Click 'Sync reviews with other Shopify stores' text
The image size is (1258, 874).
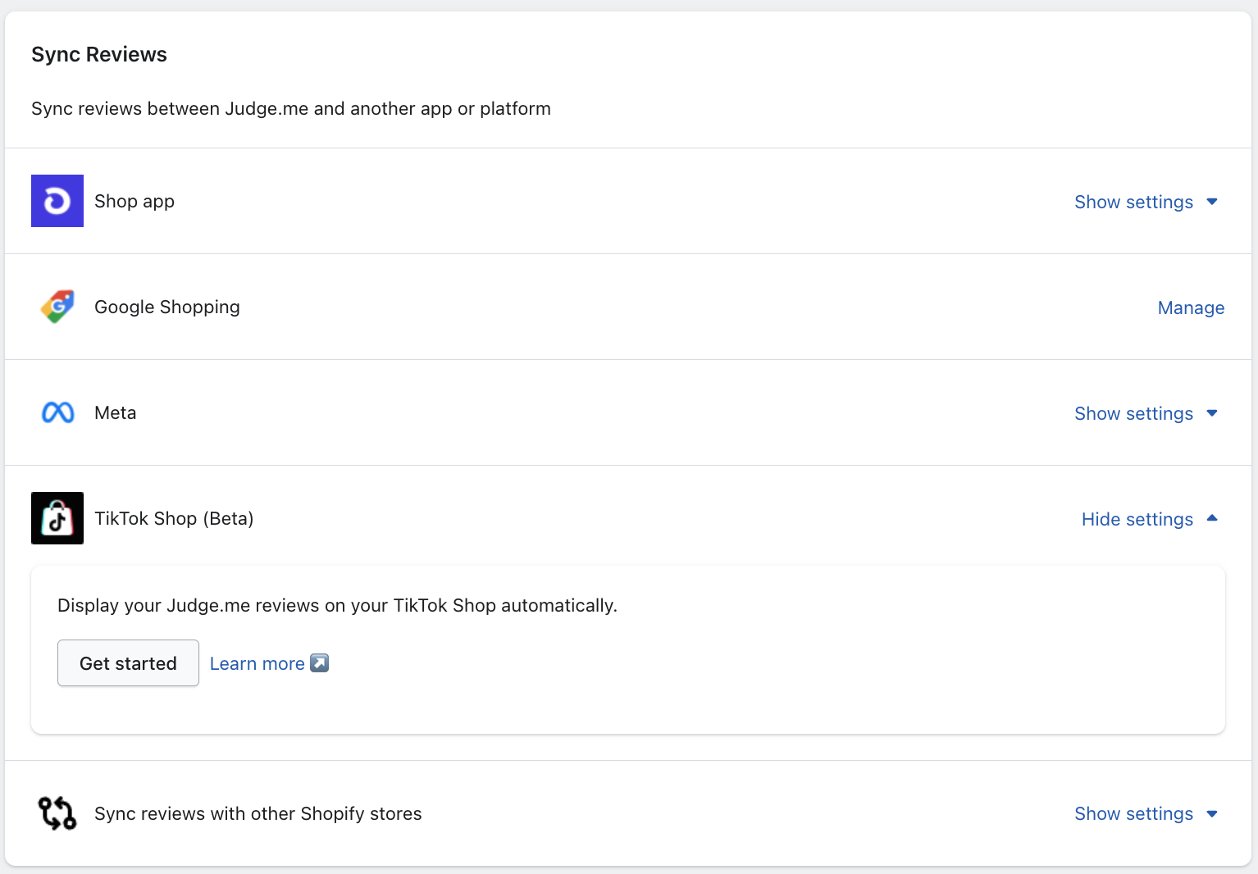(x=258, y=813)
